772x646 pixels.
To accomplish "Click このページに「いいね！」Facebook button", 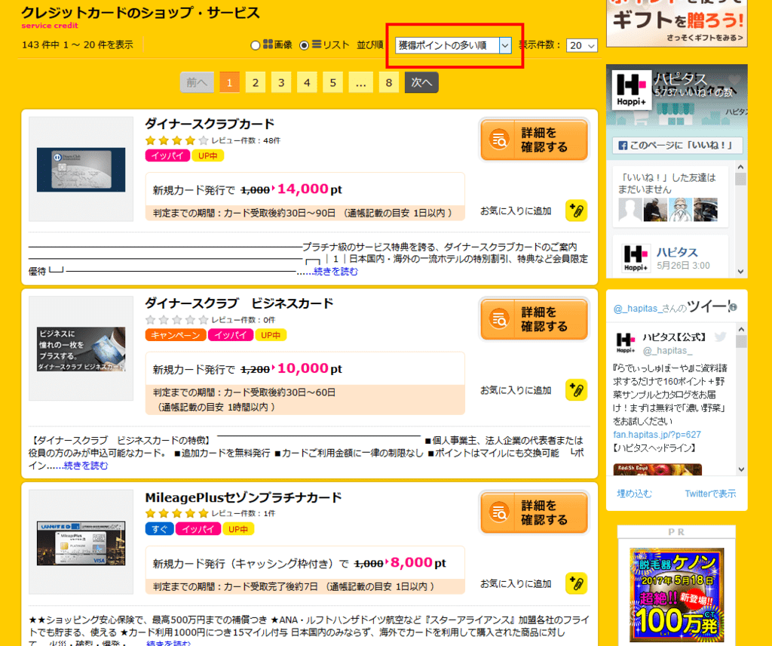I will click(x=677, y=146).
